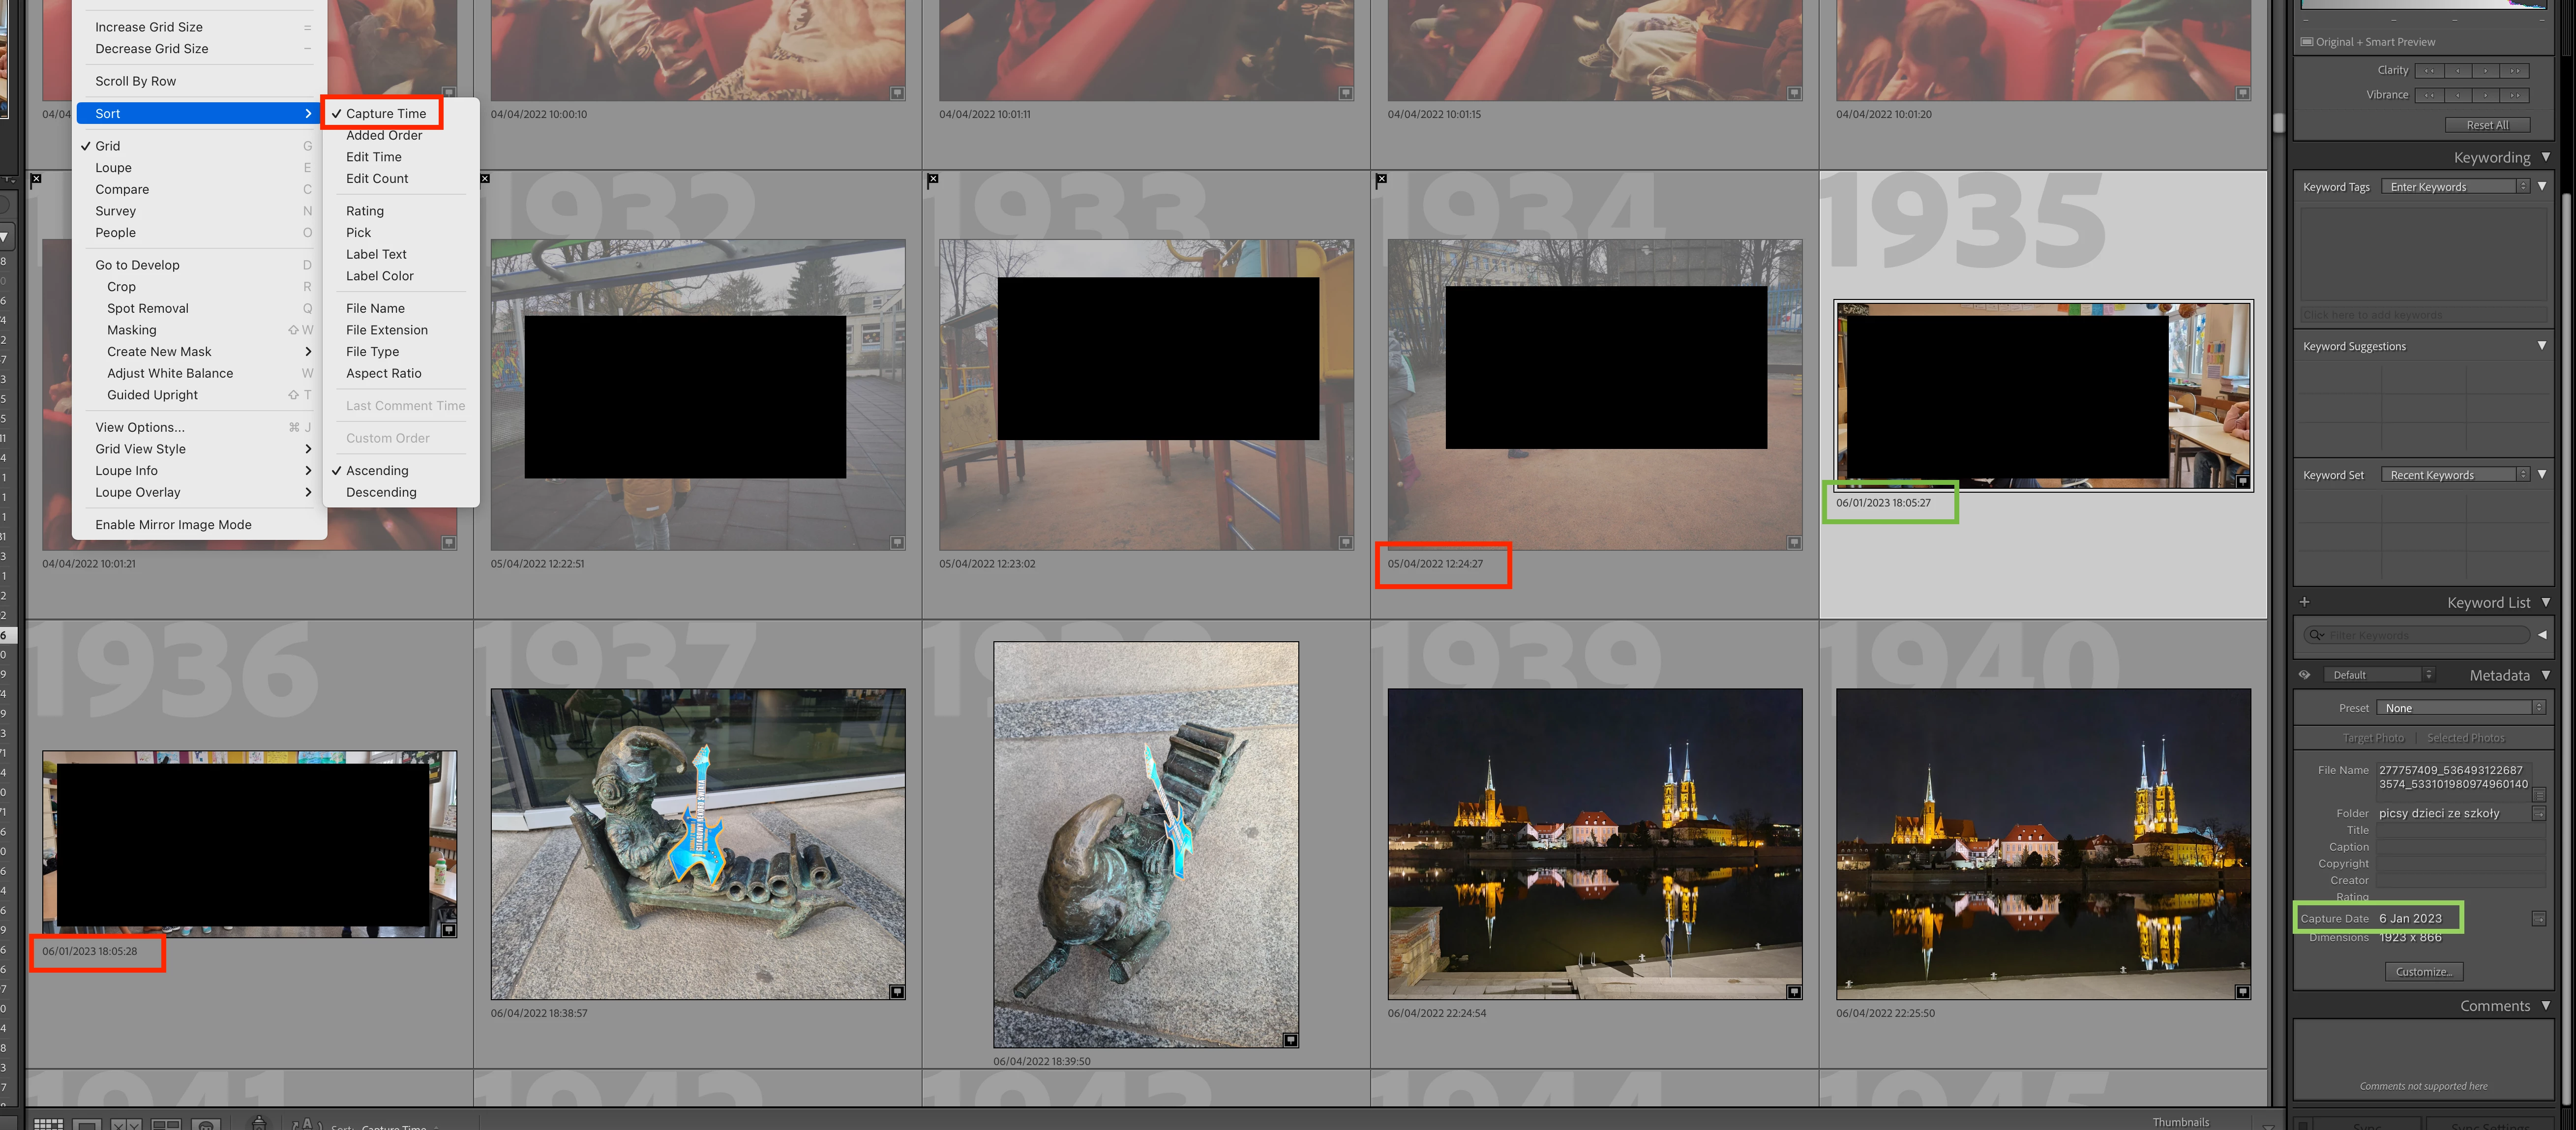This screenshot has height=1130, width=2576.
Task: Collapse the Keywording panel triangle
Action: [x=2545, y=157]
